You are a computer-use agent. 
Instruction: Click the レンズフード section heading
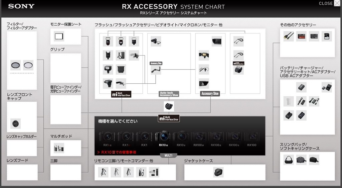17,161
